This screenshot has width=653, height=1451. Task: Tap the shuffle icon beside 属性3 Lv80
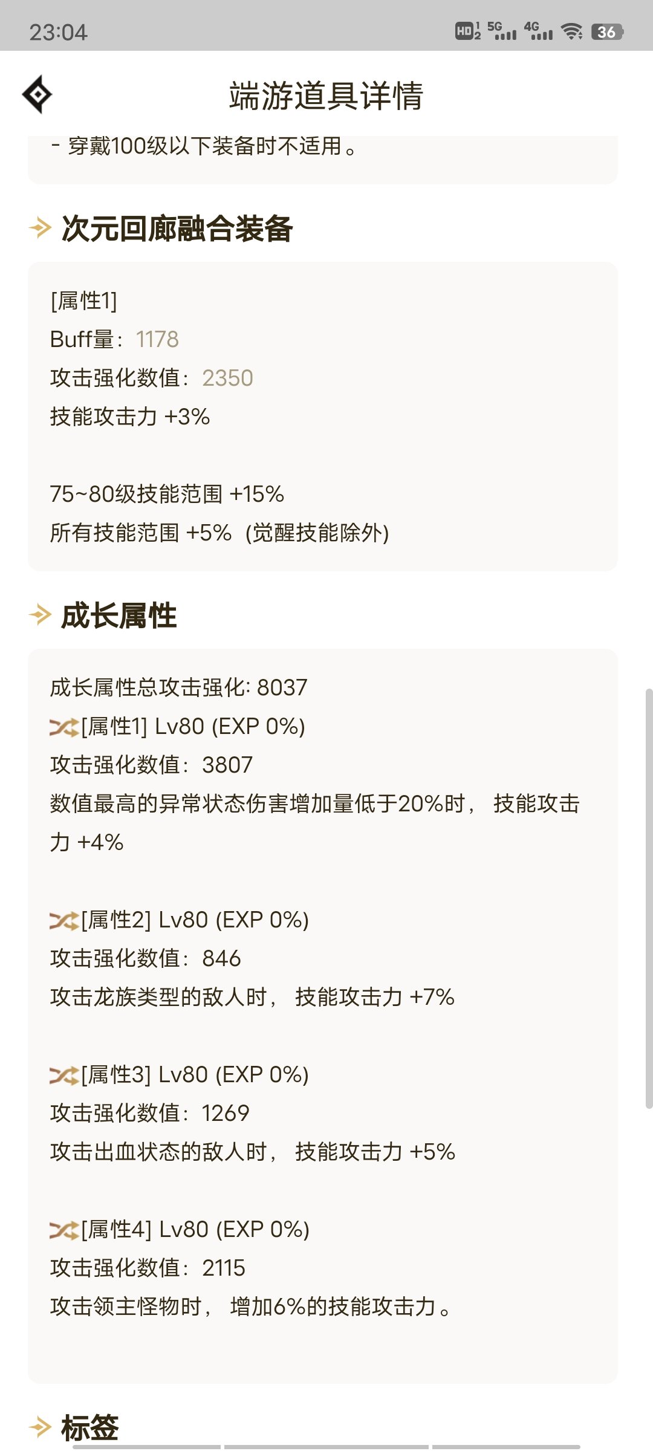[64, 1076]
